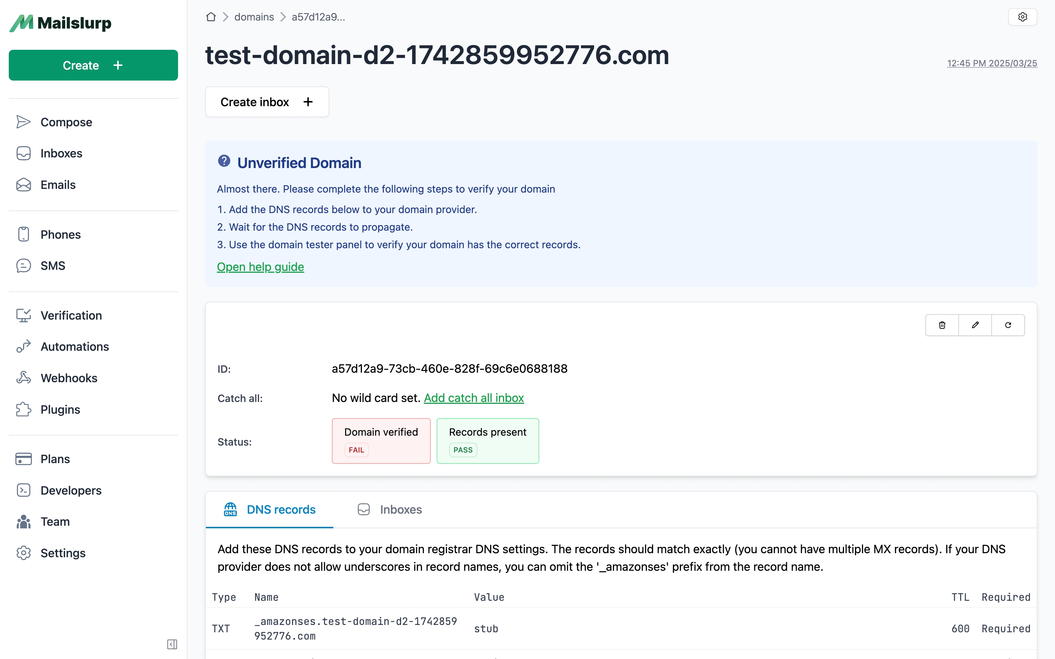Open Team page
This screenshot has height=659, width=1055.
click(55, 522)
